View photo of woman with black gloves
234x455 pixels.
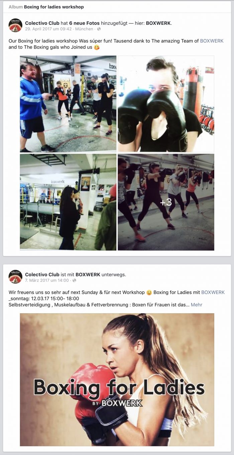tap(166, 104)
